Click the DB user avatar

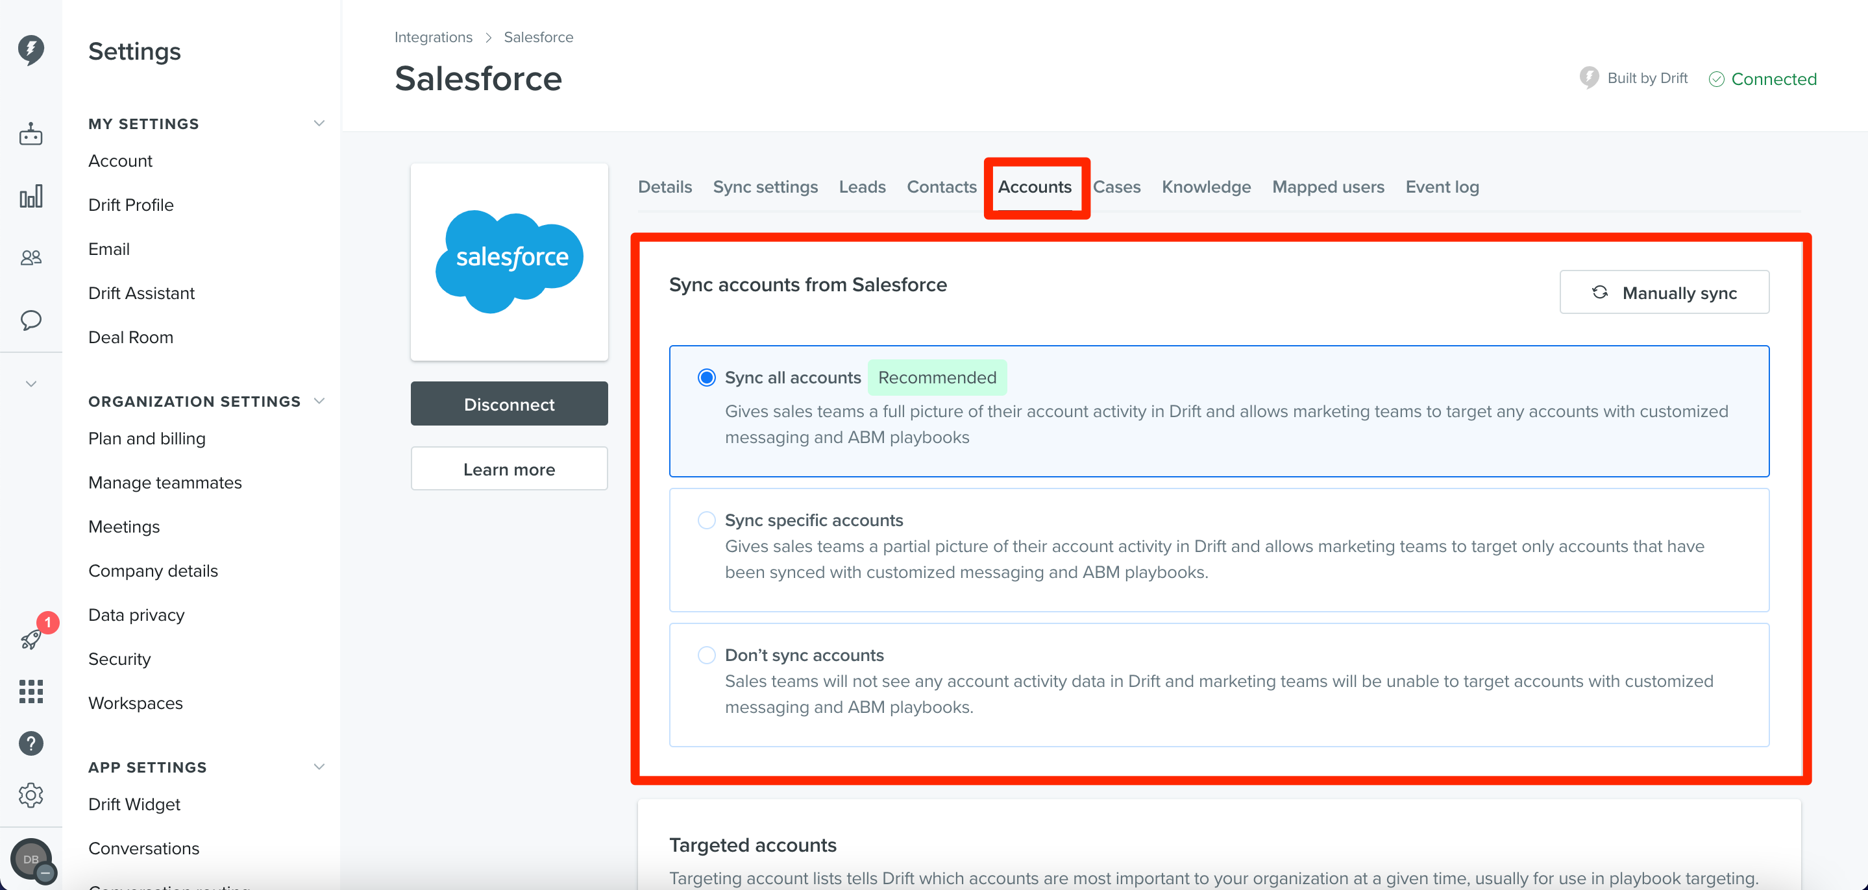[x=31, y=860]
